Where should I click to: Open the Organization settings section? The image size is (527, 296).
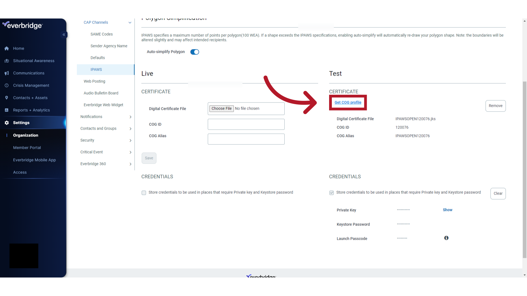[x=25, y=135]
